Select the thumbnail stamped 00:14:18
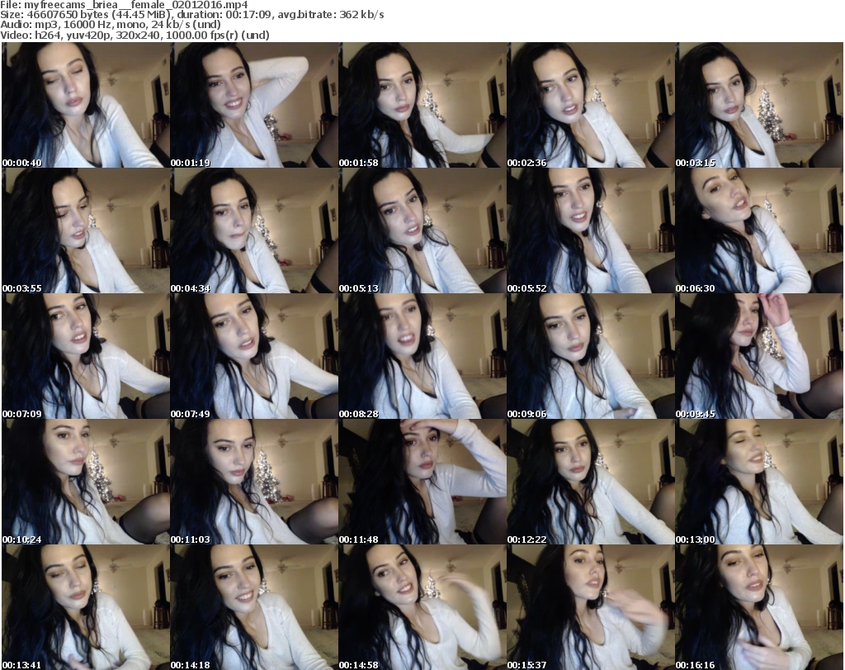The width and height of the screenshot is (845, 670). click(x=254, y=607)
